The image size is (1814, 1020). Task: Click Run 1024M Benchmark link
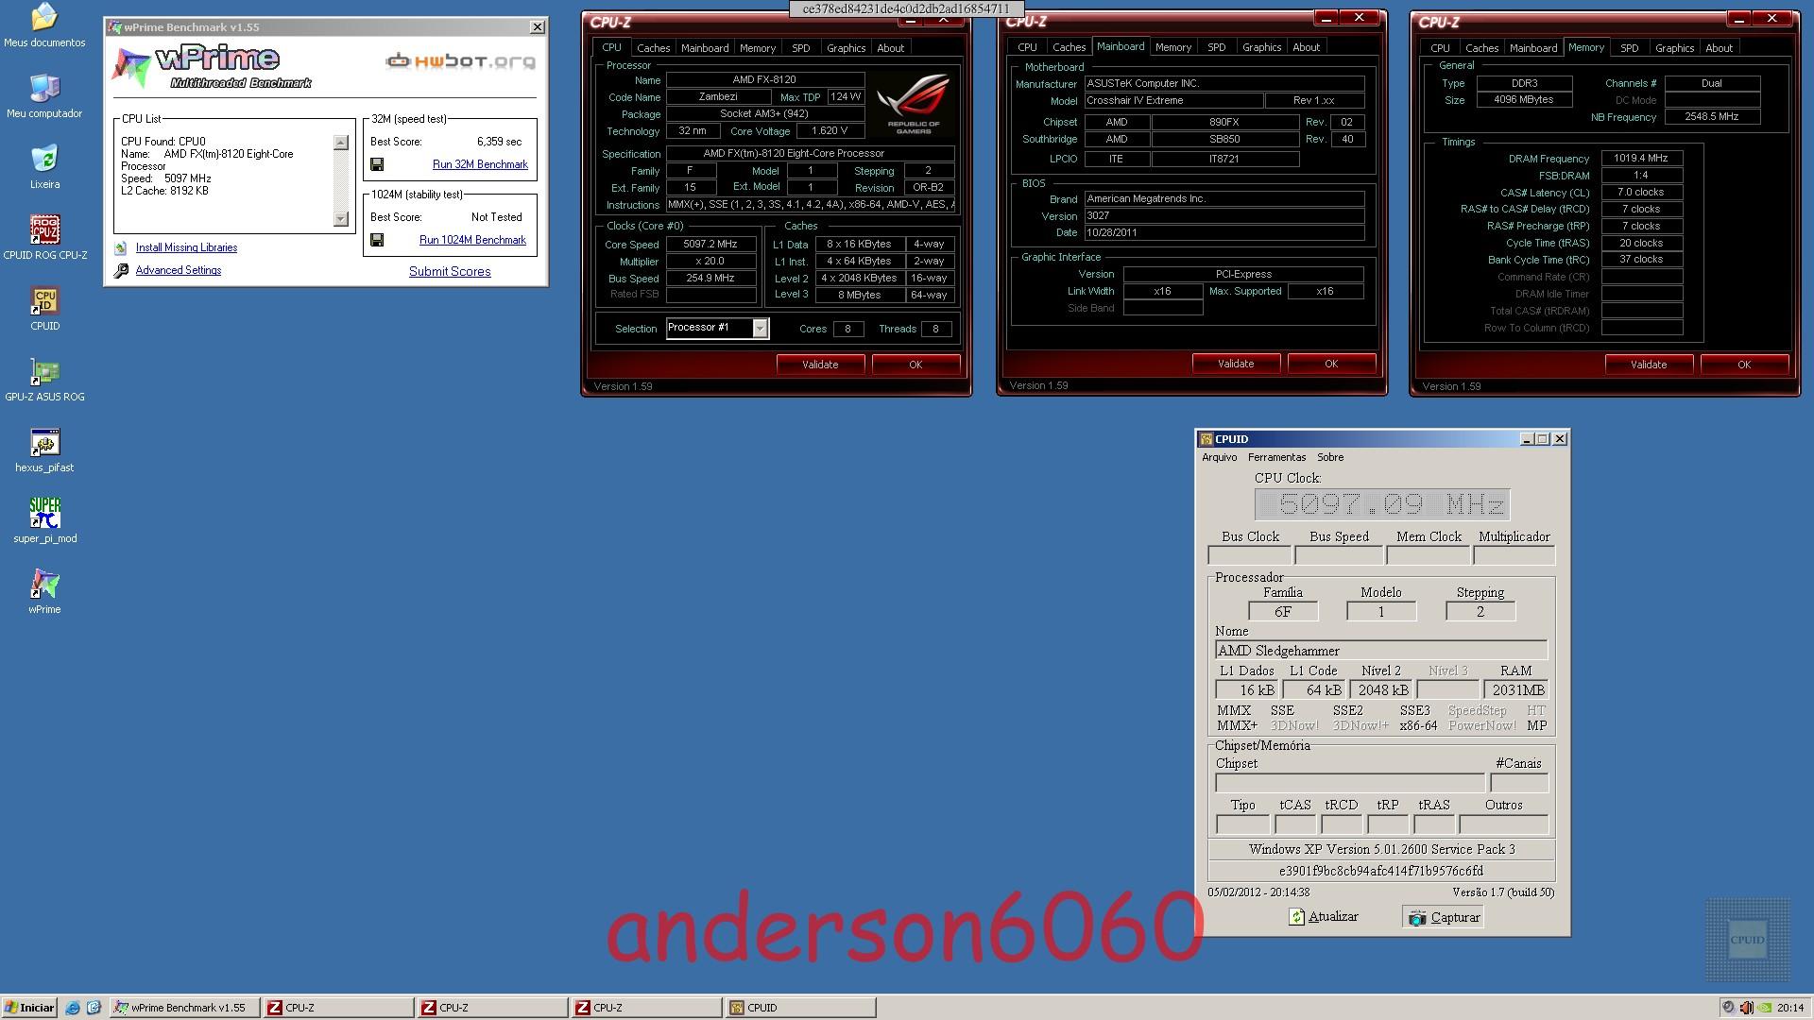[472, 240]
